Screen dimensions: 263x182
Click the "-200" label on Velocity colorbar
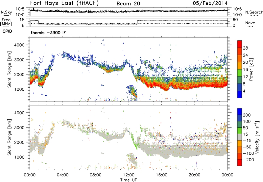pos(249,160)
